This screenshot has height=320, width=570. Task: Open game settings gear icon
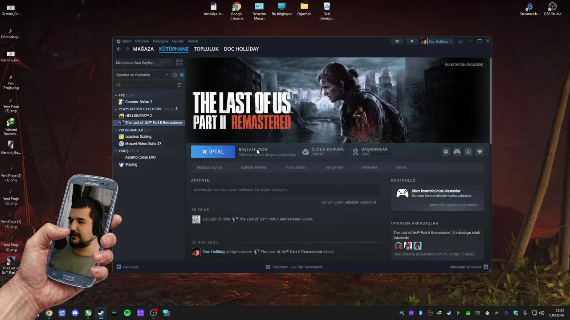tap(446, 152)
